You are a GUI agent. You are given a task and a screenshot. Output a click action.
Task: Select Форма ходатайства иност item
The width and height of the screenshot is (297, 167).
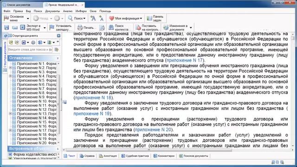(x=35, y=154)
